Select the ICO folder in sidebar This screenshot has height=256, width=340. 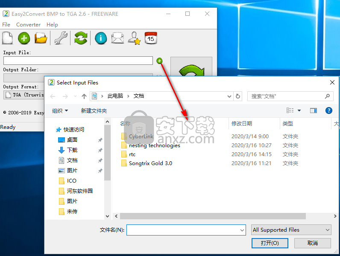tap(72, 181)
